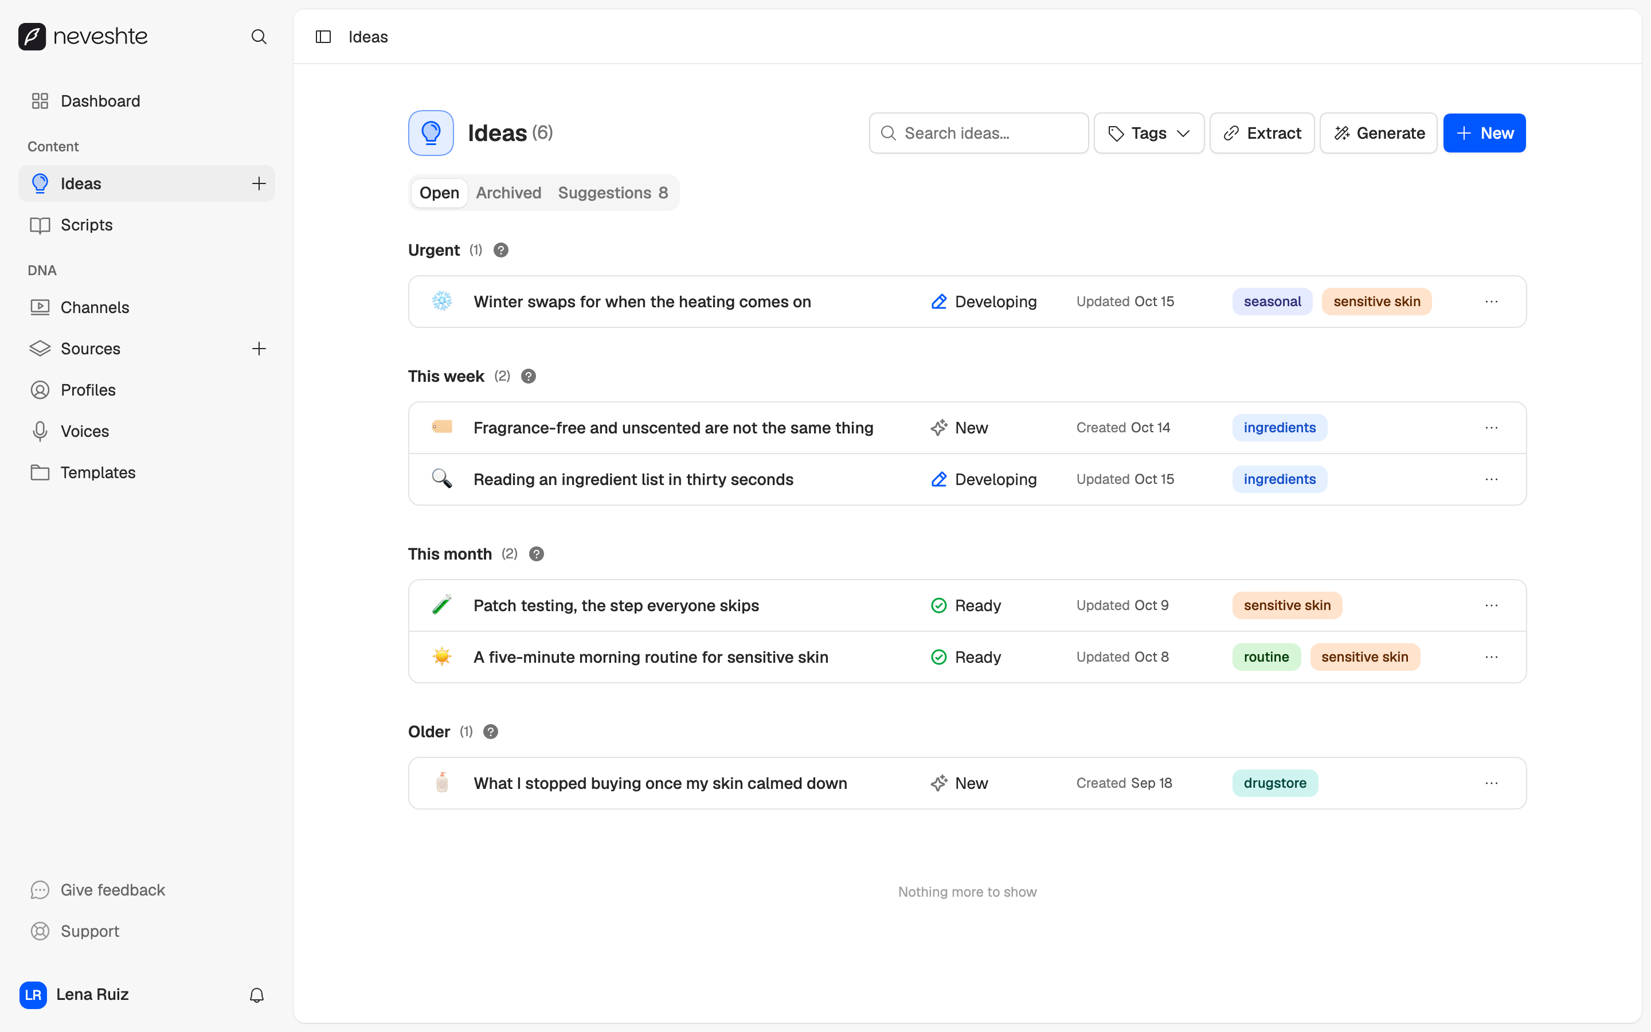Click the blue New idea button
1651x1032 pixels.
1485,133
